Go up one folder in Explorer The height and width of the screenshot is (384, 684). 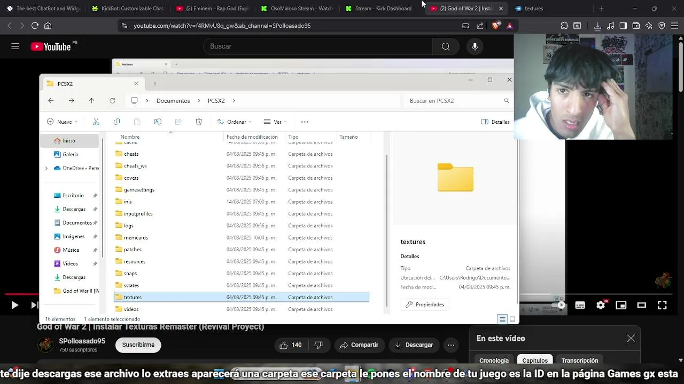91,101
